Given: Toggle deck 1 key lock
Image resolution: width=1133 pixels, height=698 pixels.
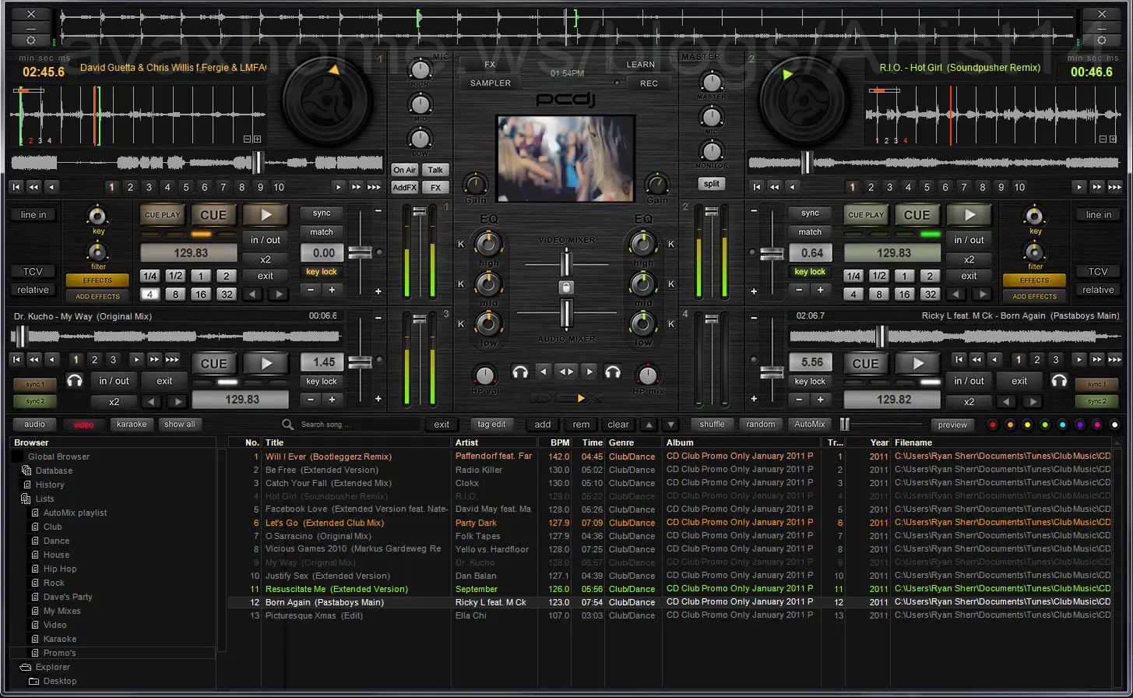Looking at the screenshot, I should tap(321, 272).
